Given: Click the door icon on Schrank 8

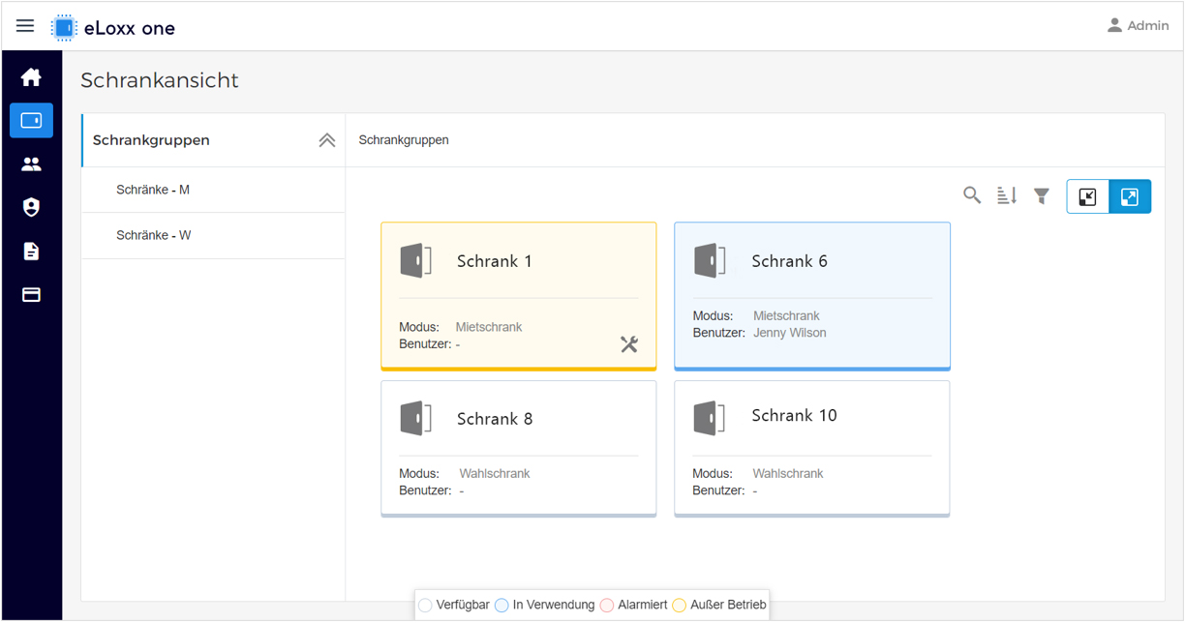Looking at the screenshot, I should click(416, 418).
